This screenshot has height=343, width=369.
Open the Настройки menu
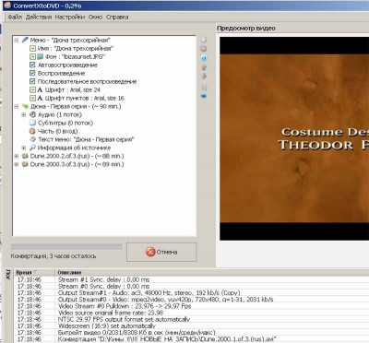(x=70, y=18)
